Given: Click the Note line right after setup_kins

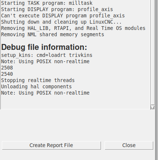Looking at the screenshot, I should (45, 61).
